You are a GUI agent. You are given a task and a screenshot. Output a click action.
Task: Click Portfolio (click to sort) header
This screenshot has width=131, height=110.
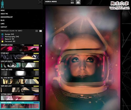pyautogui.click(x=12, y=31)
